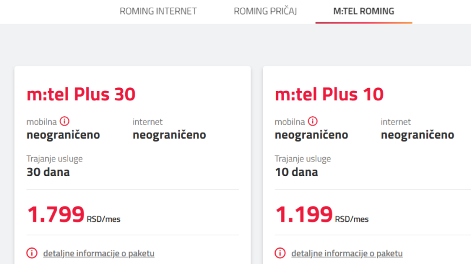Click the internet label in Plus 30 card
Viewport: 471px width, 264px height.
[x=148, y=122]
